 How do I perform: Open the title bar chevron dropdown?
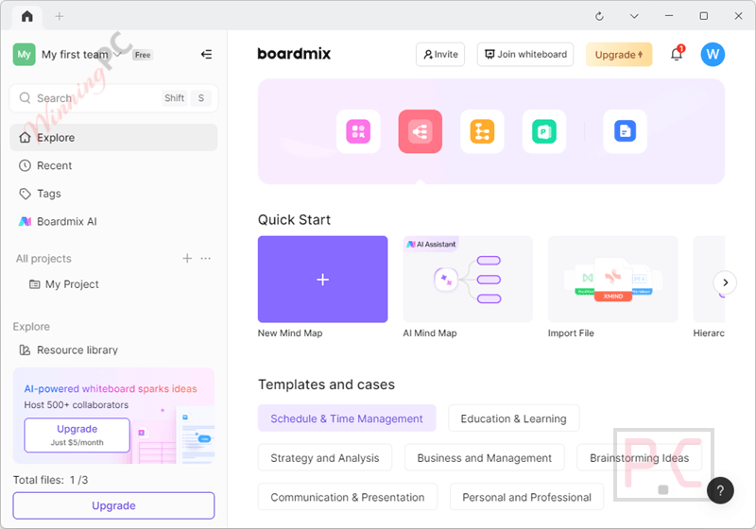tap(634, 16)
